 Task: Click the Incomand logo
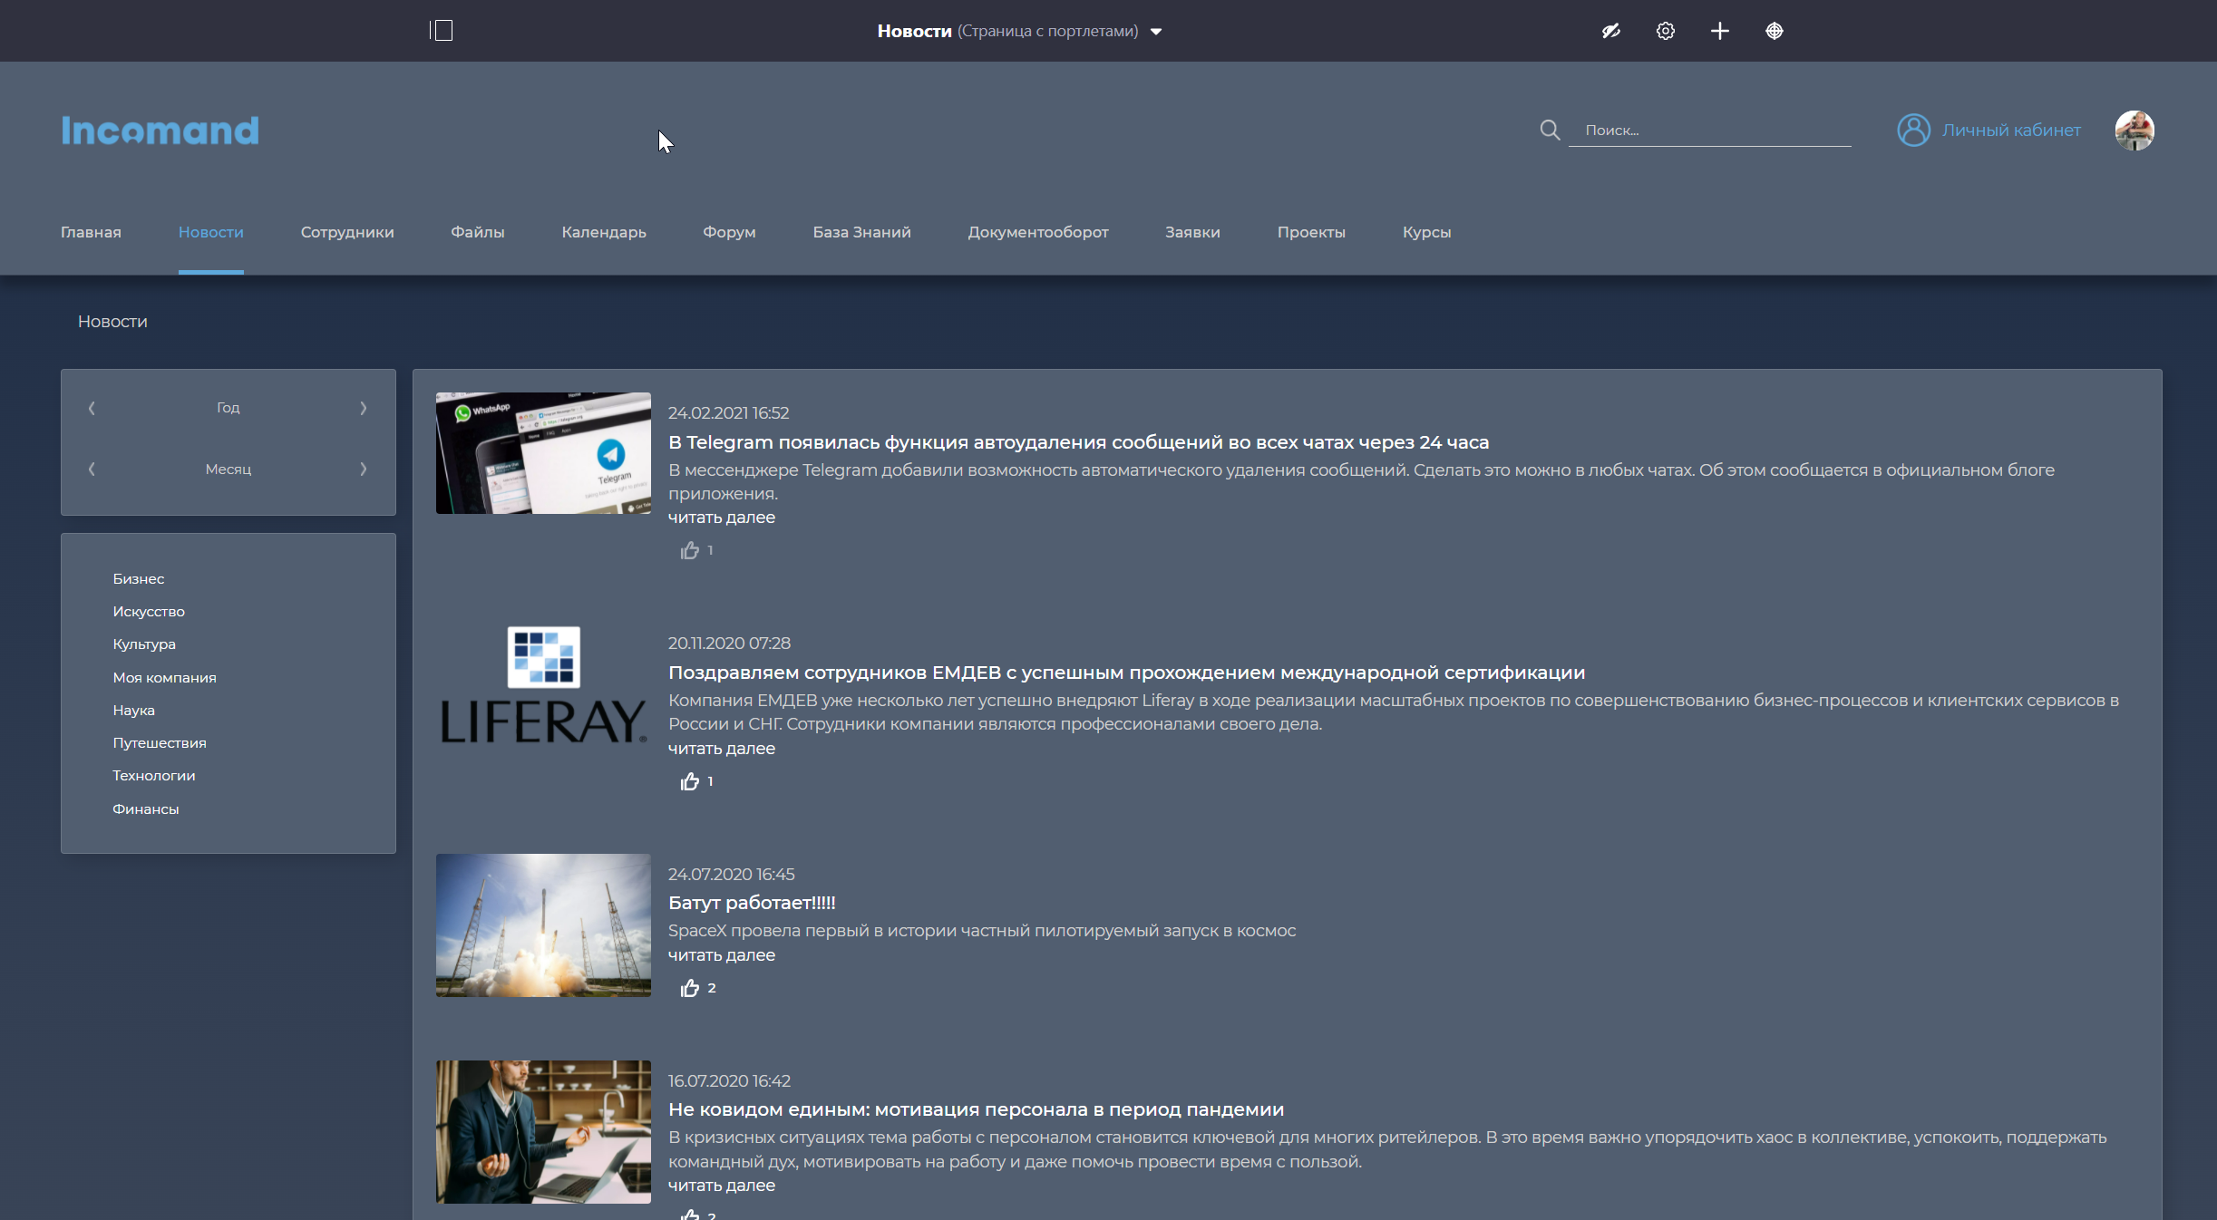pos(160,130)
